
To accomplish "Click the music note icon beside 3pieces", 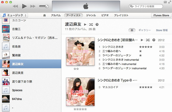I will pyautogui.click(x=6, y=90).
